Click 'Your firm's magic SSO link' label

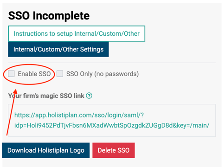(46, 96)
